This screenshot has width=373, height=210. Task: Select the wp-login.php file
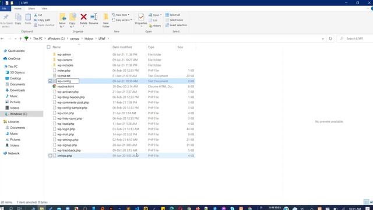121,129
